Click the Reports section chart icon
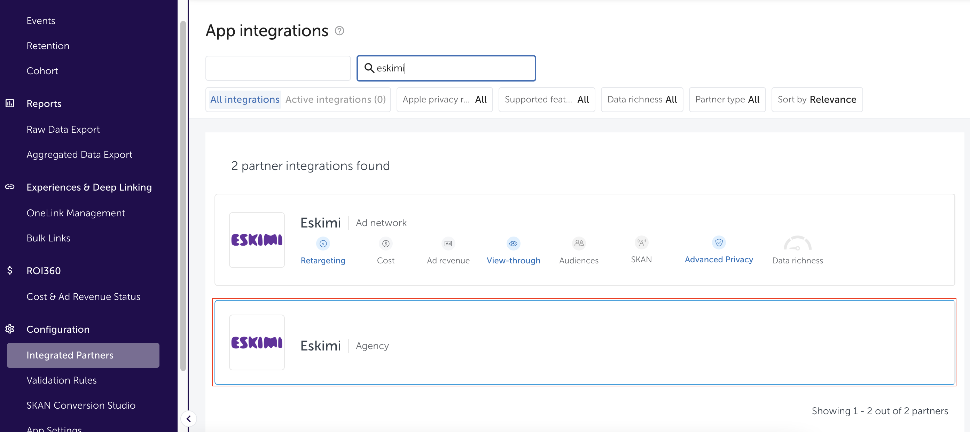The width and height of the screenshot is (970, 432). (x=10, y=103)
